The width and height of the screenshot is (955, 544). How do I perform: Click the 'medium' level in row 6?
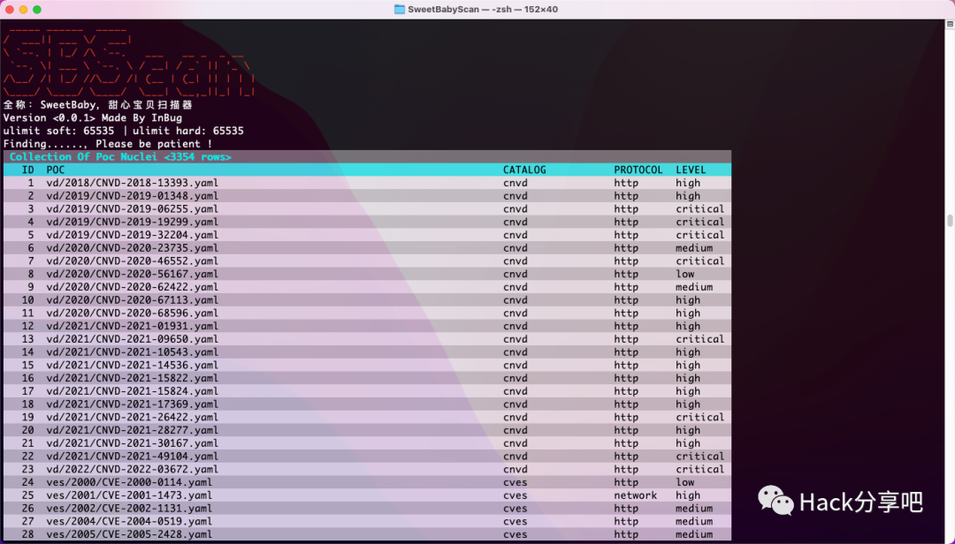tap(694, 248)
